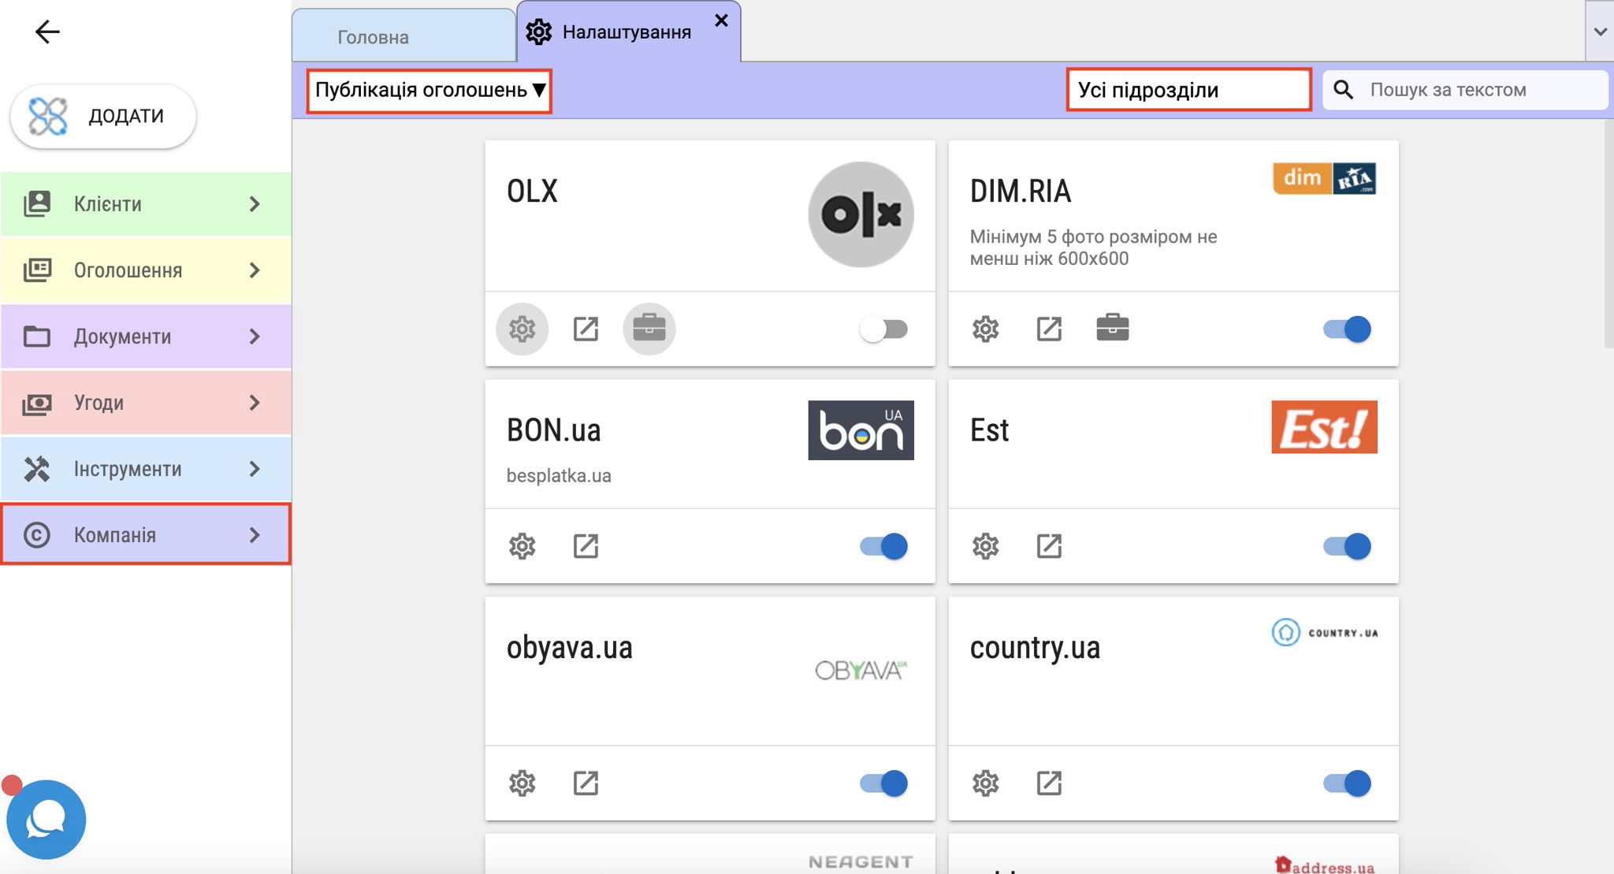Open Усі підрозділи dropdown
Screen dimensions: 1614x874
pos(1189,90)
